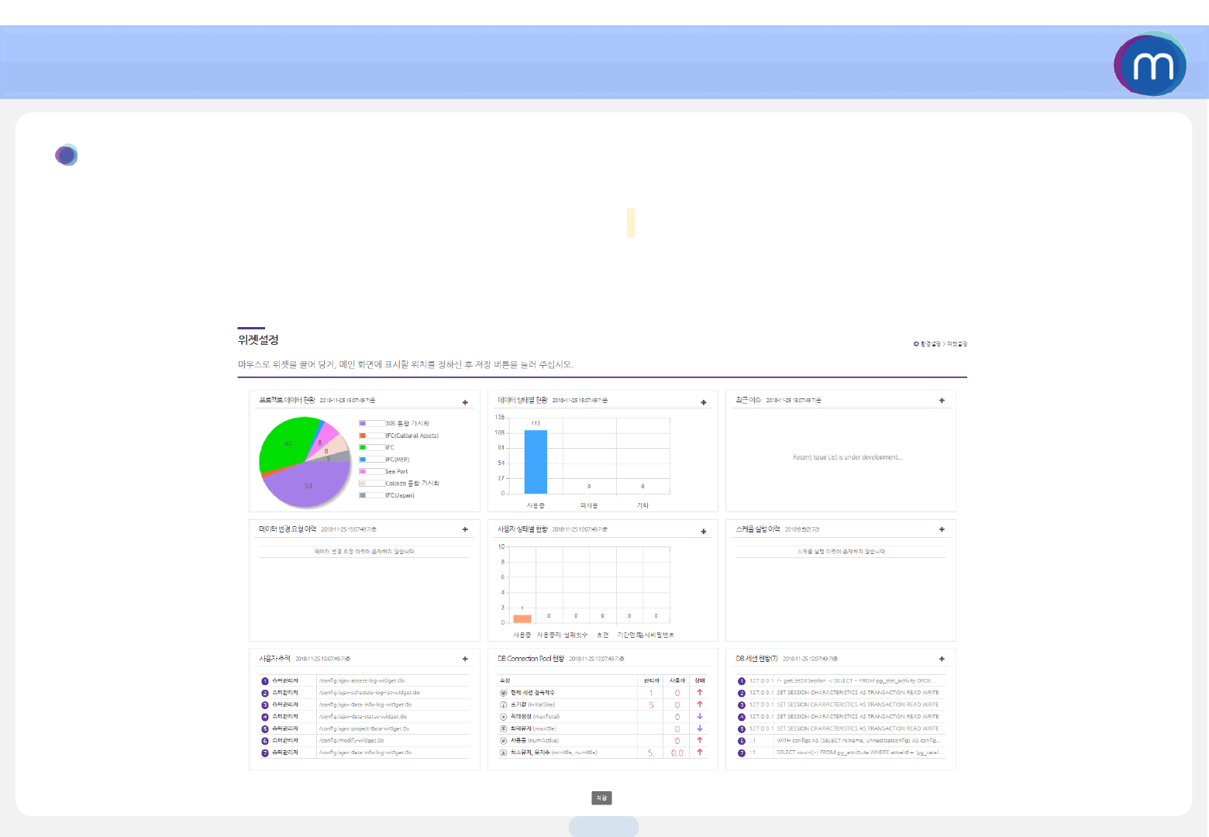Click number 1 badge in DB 세션 현황 list
Image resolution: width=1209 pixels, height=837 pixels.
point(742,681)
